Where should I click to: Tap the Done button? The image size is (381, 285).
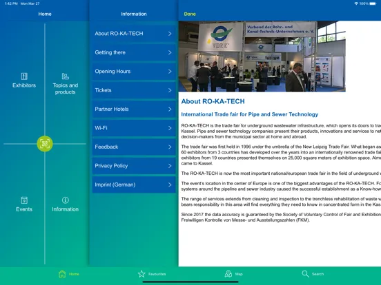(190, 14)
